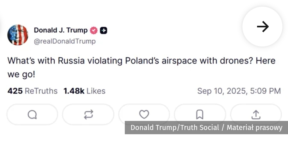Click the "Here" word ending the first line
The height and width of the screenshot is (143, 288).
265,61
